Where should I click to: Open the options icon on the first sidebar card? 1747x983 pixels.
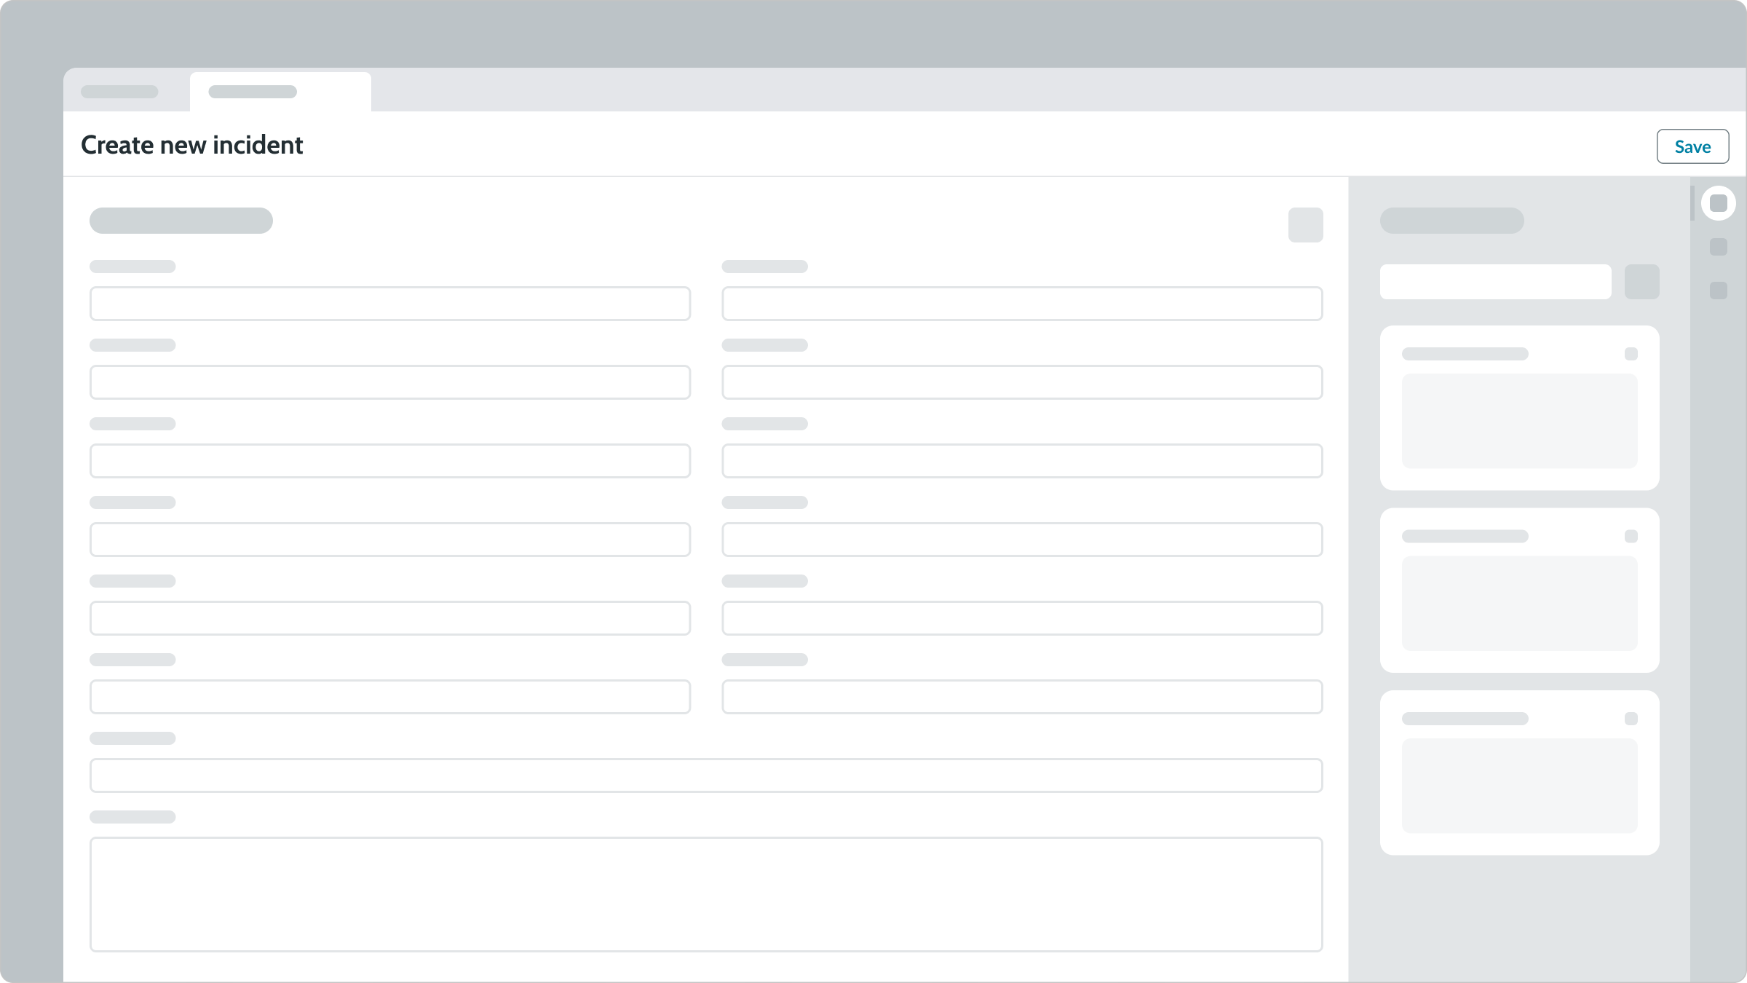1631,354
